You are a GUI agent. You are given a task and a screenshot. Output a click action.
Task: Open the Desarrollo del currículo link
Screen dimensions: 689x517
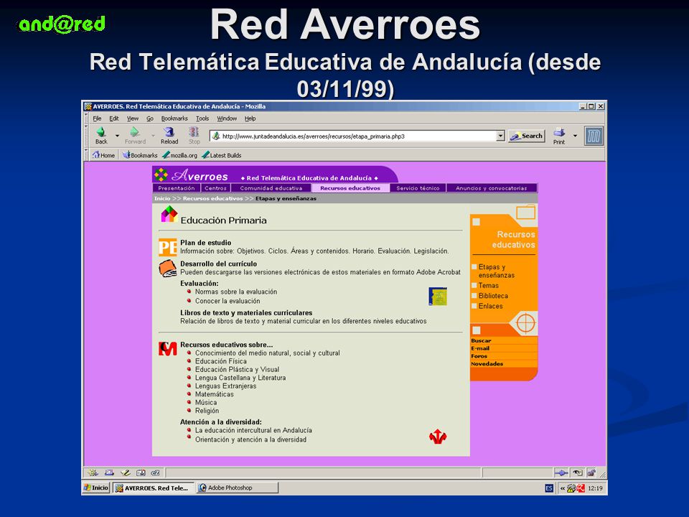[x=218, y=264]
